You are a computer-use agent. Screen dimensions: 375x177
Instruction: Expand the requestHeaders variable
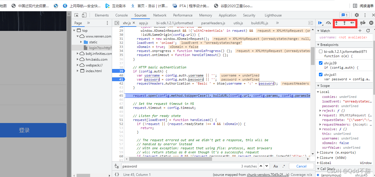click(320, 124)
